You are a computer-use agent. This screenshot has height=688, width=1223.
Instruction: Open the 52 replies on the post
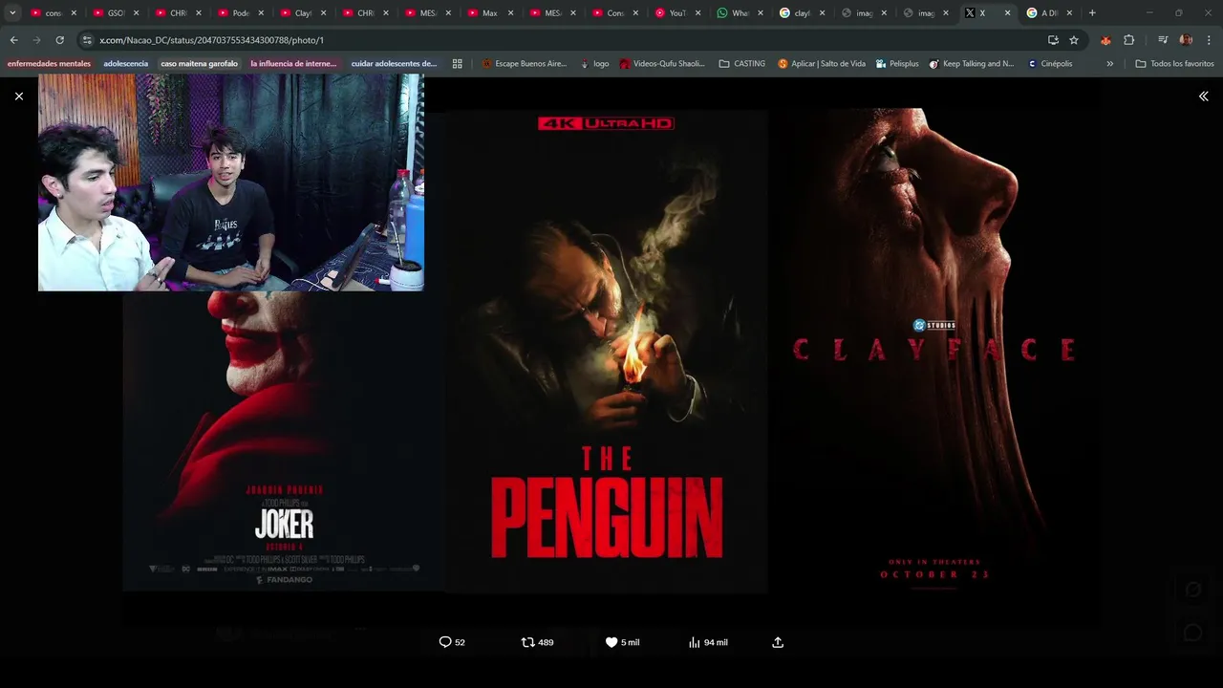coord(452,642)
